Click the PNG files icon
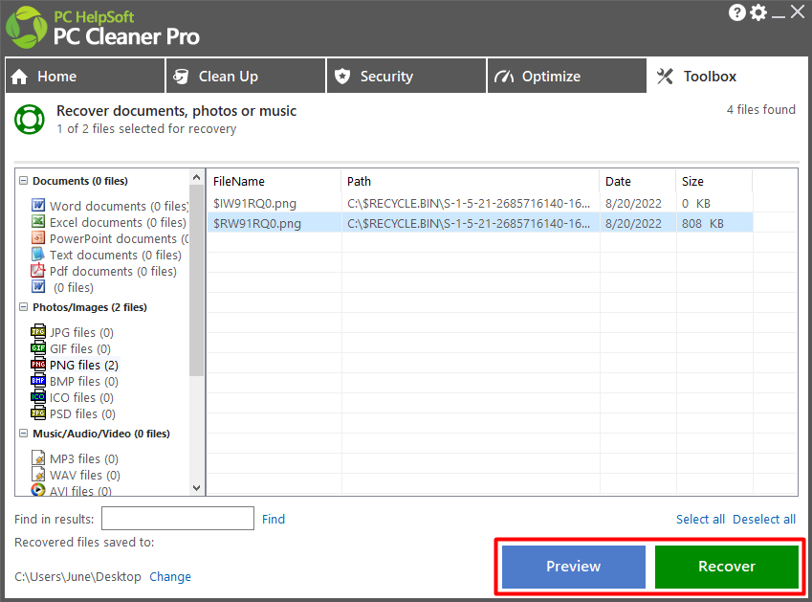The width and height of the screenshot is (812, 602). pos(38,365)
